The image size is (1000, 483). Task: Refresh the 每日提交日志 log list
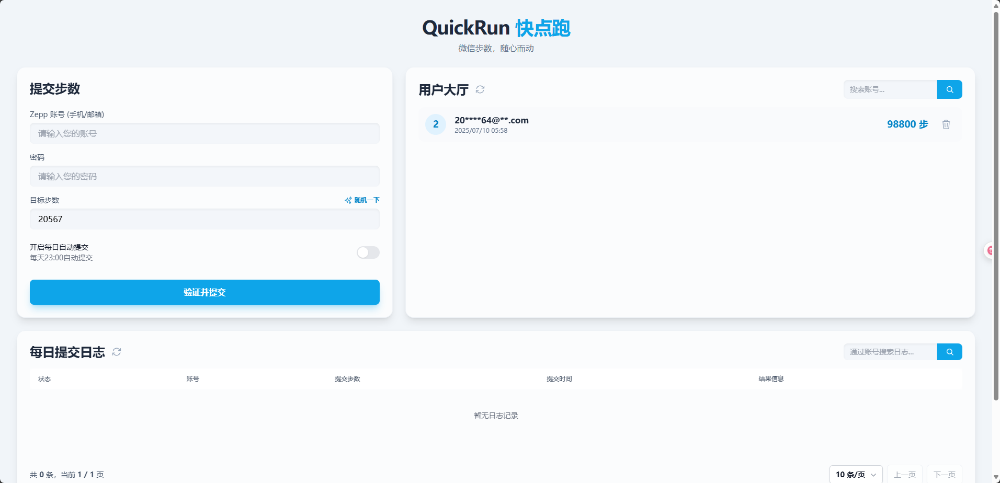(x=116, y=352)
